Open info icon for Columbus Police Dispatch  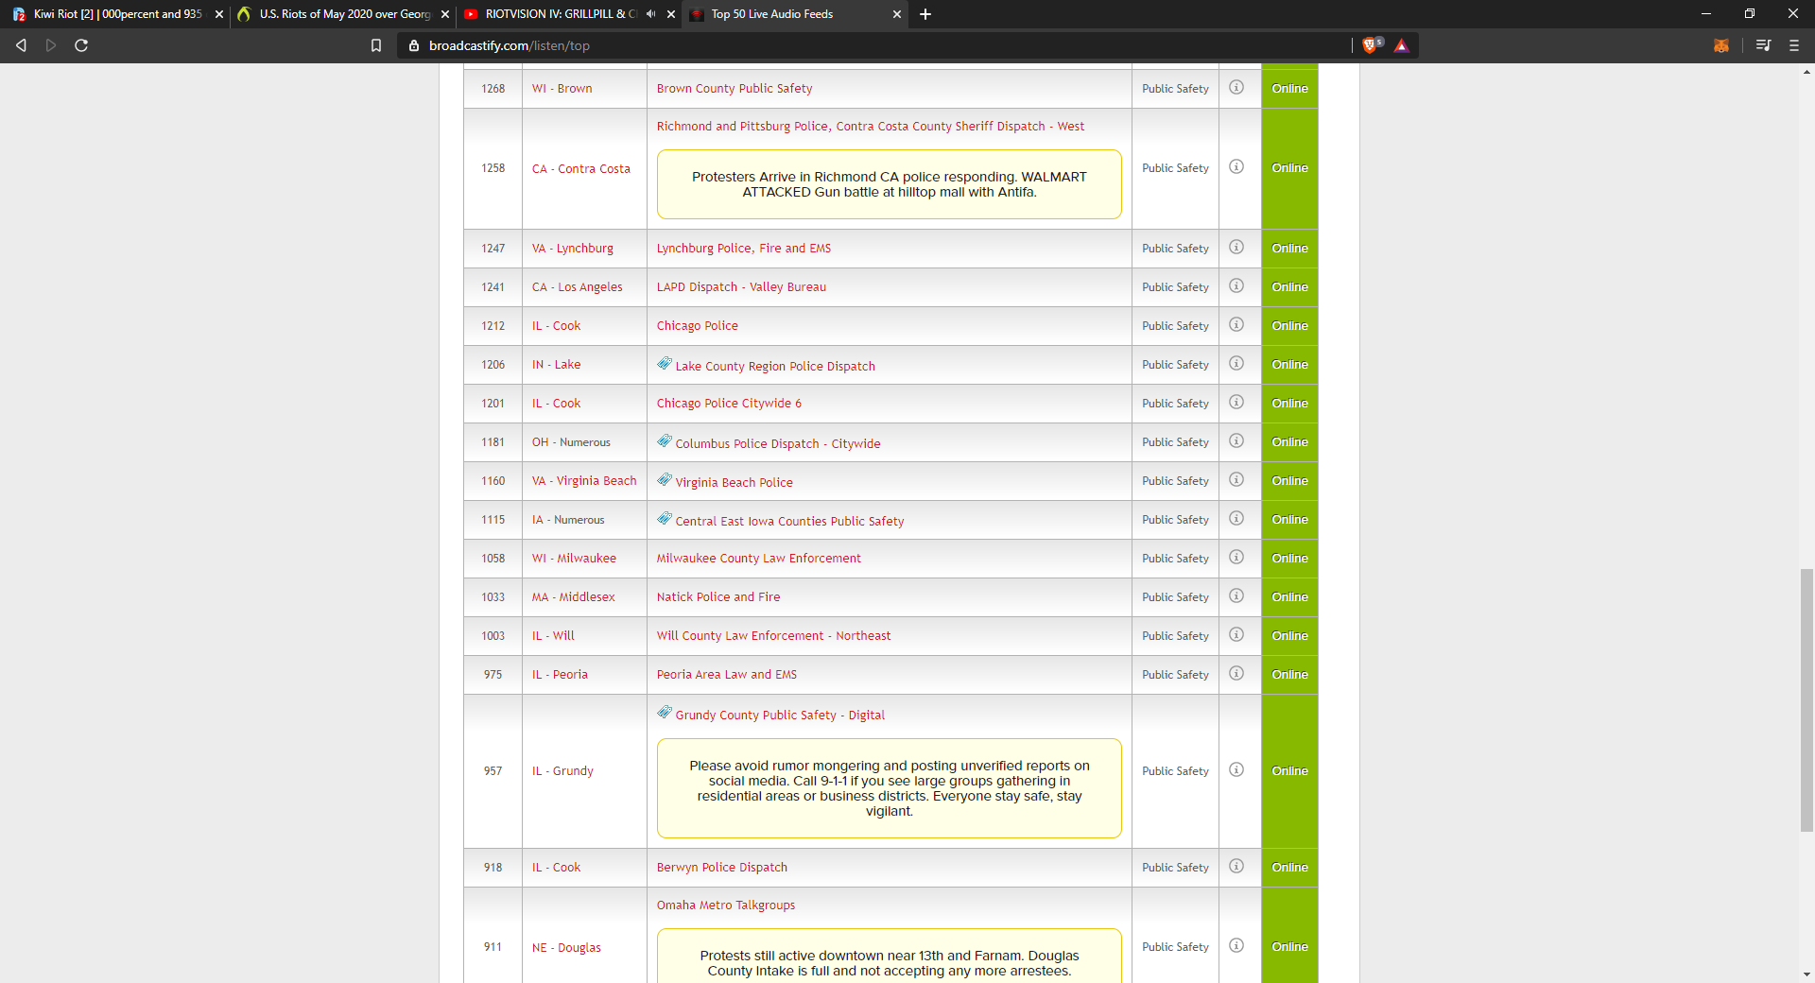click(x=1236, y=441)
